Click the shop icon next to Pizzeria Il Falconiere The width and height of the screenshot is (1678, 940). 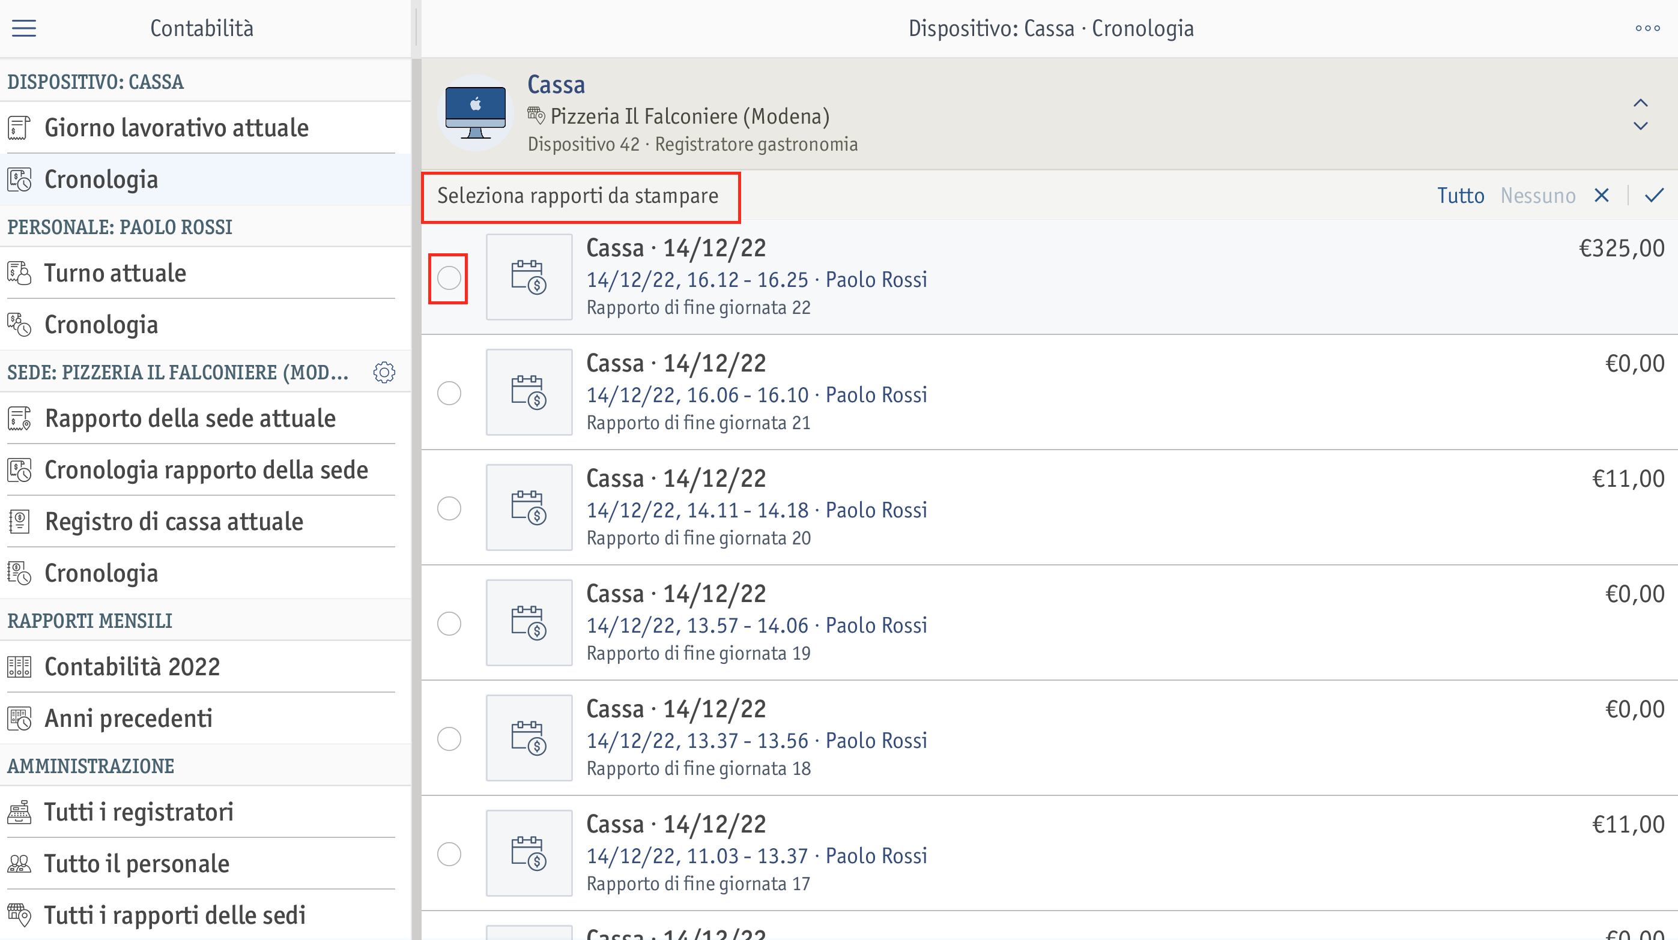[x=536, y=116]
